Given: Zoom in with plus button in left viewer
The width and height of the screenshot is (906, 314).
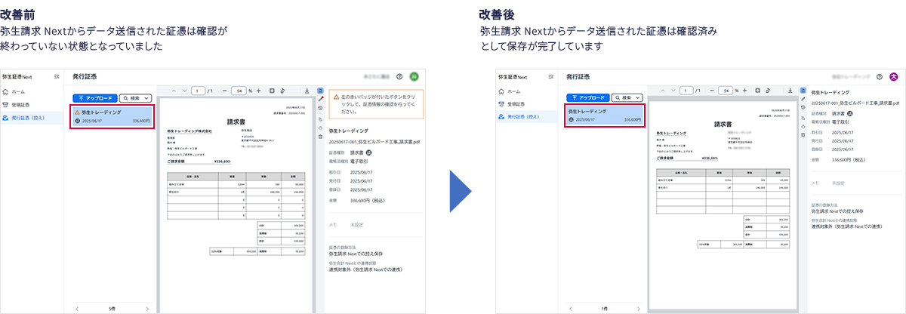Looking at the screenshot, I should coord(259,91).
